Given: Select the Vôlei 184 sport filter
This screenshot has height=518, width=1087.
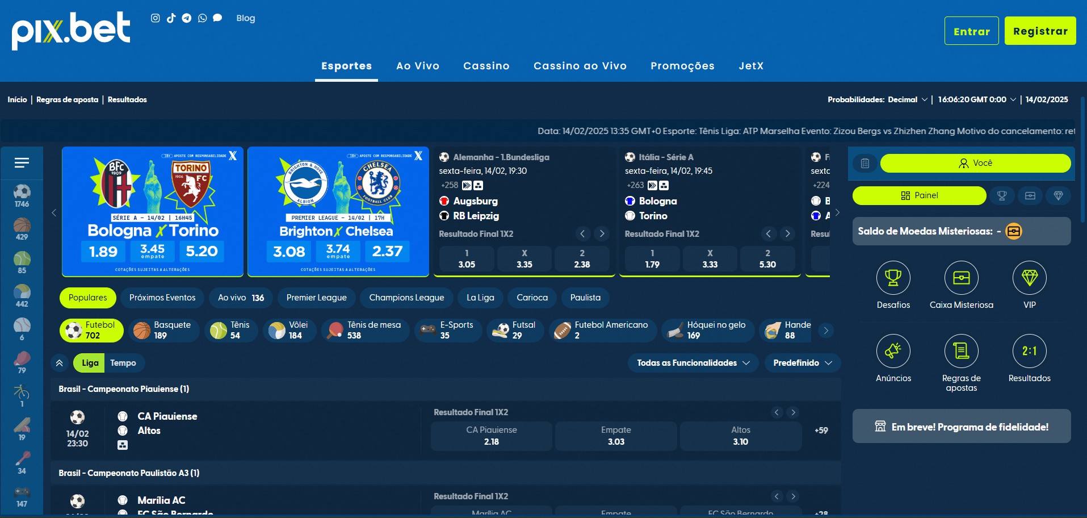Looking at the screenshot, I should click(289, 330).
